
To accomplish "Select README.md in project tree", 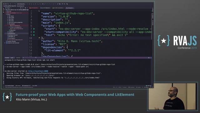I will pos(11,36).
